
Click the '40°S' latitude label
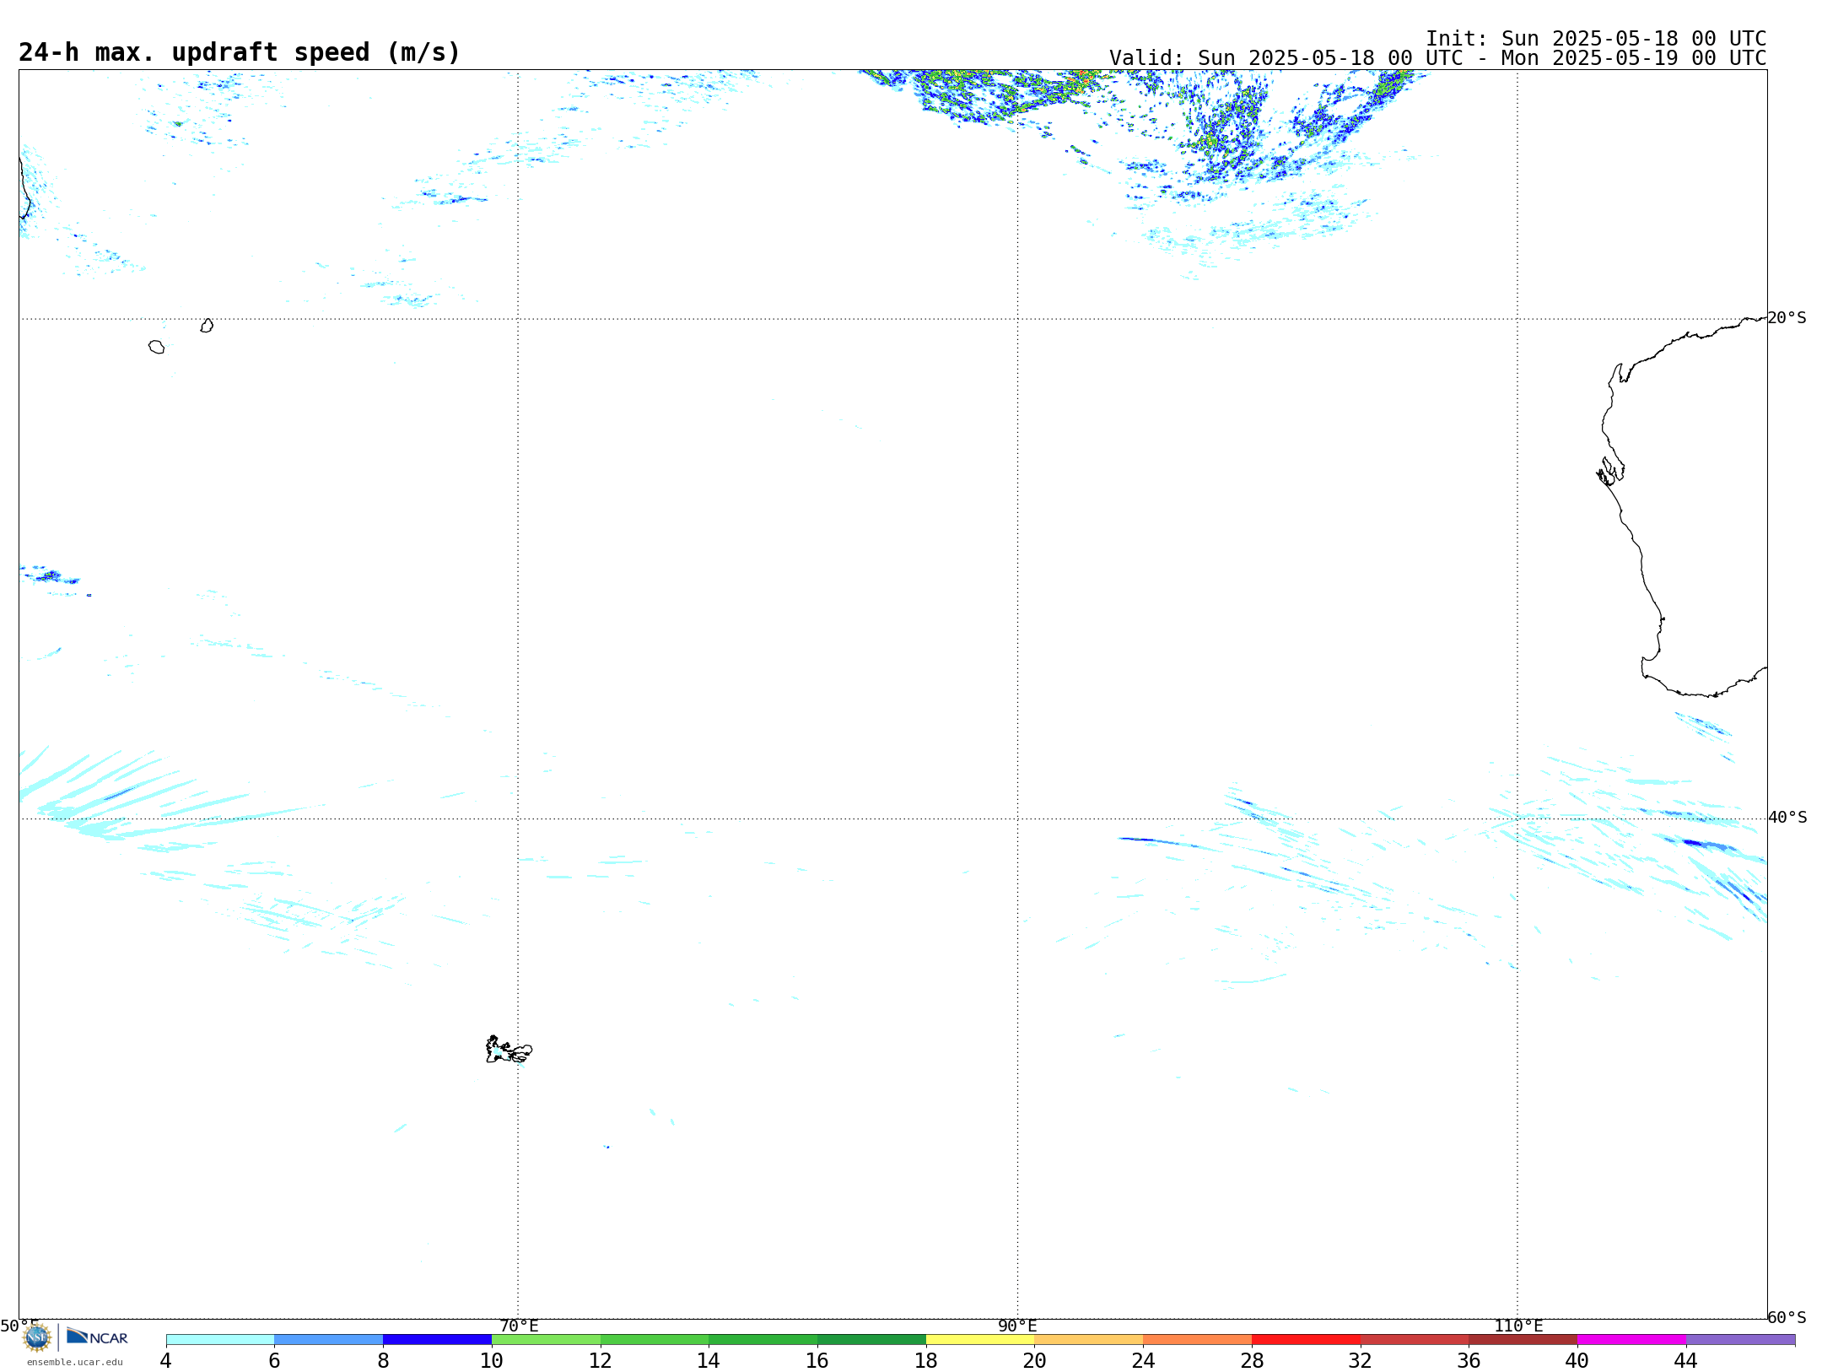[1787, 818]
